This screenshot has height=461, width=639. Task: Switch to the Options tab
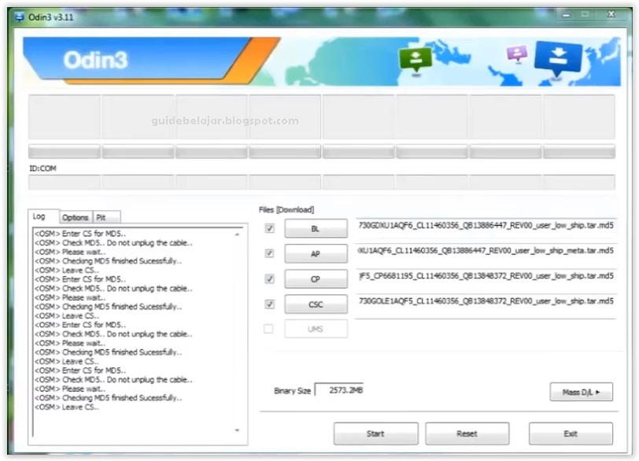coord(76,217)
